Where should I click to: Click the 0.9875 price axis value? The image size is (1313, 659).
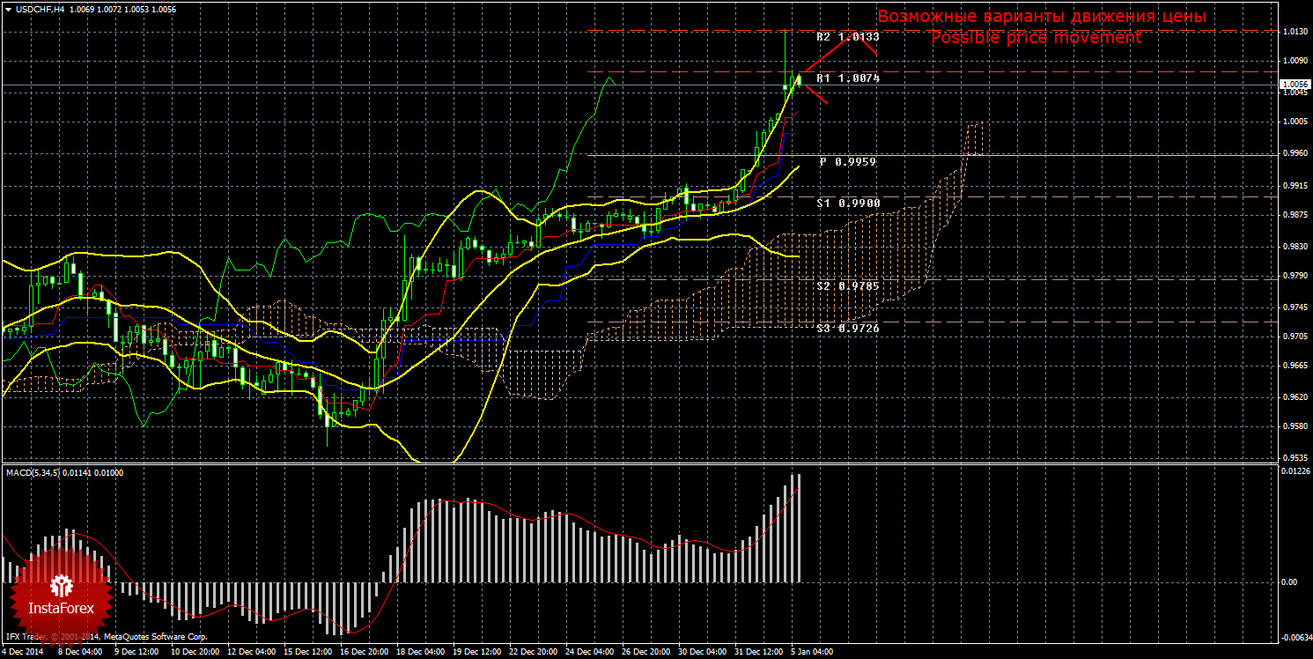[x=1294, y=214]
